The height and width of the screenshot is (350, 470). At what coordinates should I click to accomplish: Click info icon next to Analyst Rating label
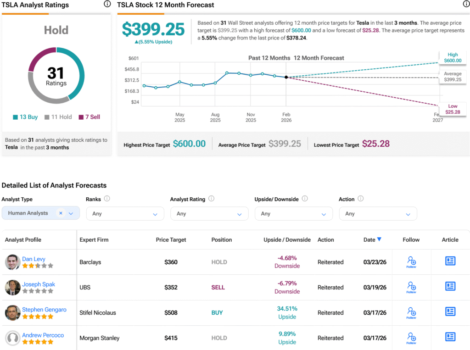(211, 199)
